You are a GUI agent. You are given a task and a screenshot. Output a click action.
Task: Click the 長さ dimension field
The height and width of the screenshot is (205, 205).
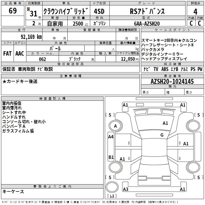153,92
